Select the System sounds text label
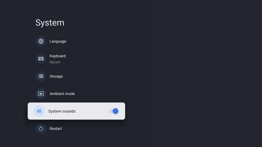 point(62,111)
